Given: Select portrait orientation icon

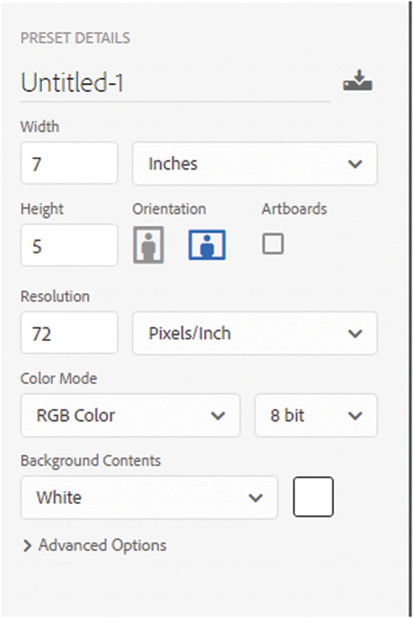Looking at the screenshot, I should [148, 244].
